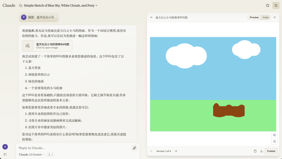This screenshot has height=159, width=282.
Task: Navigate versions with the forward arrow
Action: tap(175, 151)
